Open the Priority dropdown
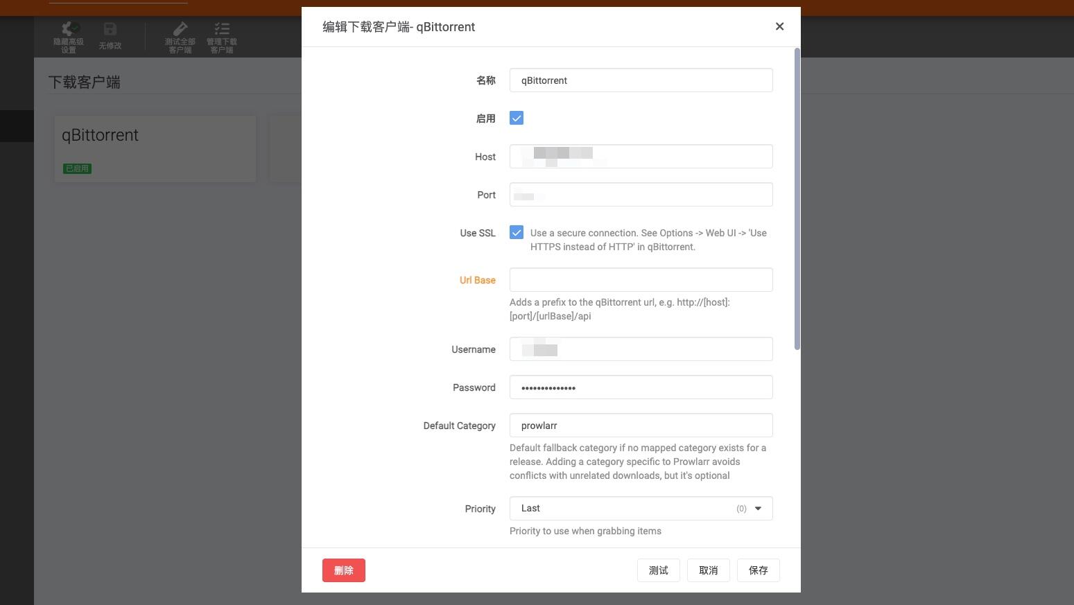1074x605 pixels. click(x=641, y=508)
